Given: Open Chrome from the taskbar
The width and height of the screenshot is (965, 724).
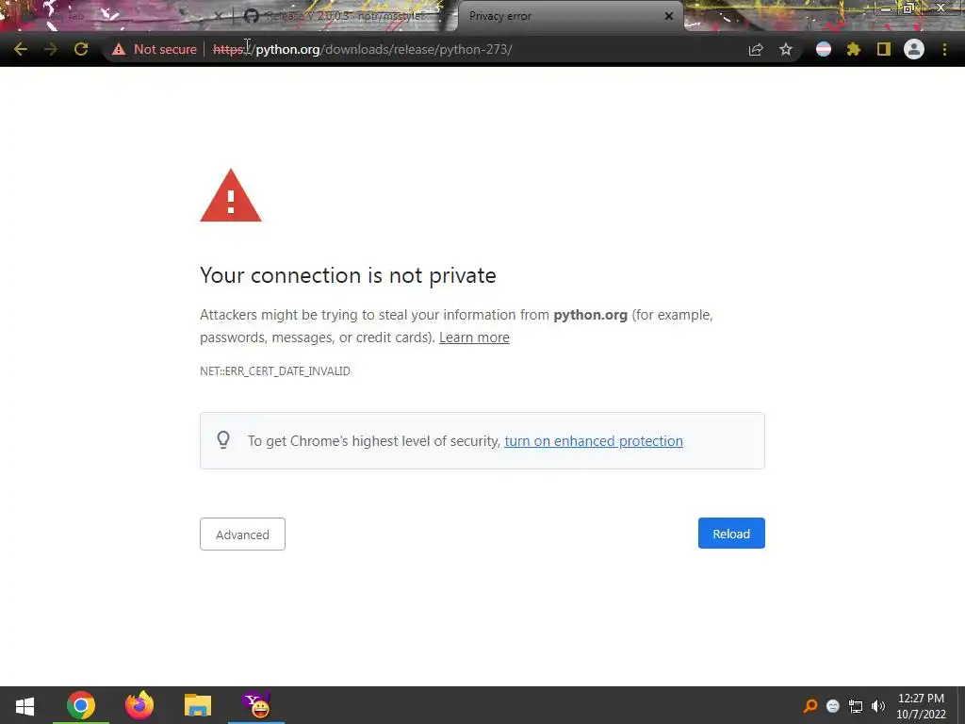Looking at the screenshot, I should (x=81, y=705).
